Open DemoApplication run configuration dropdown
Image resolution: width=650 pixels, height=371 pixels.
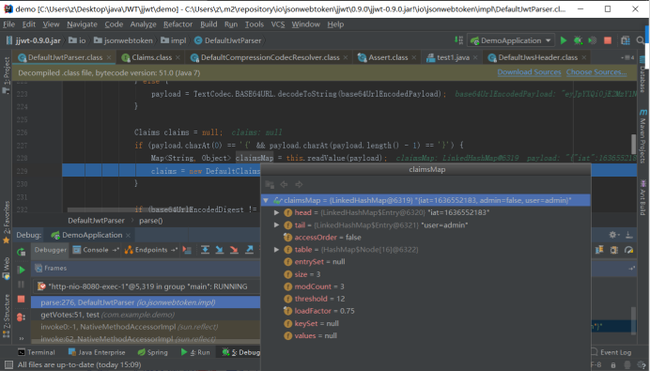point(511,40)
